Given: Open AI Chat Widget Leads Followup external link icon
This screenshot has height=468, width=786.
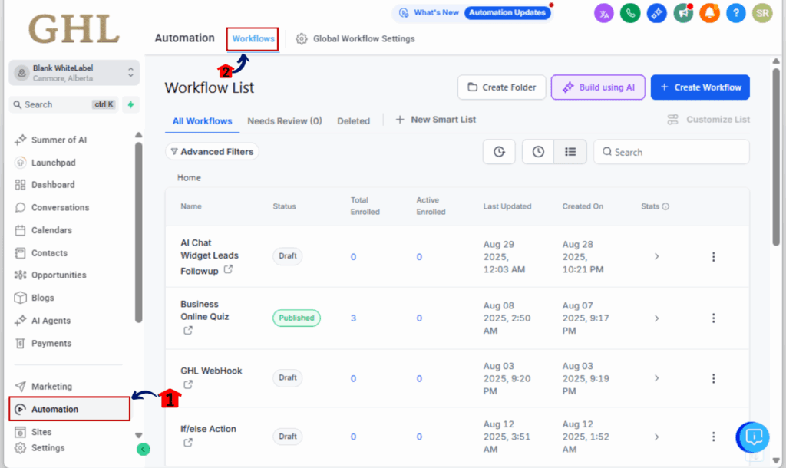Looking at the screenshot, I should [x=228, y=269].
